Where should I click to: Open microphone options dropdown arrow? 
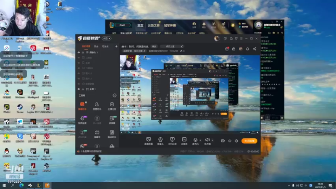coord(201,140)
